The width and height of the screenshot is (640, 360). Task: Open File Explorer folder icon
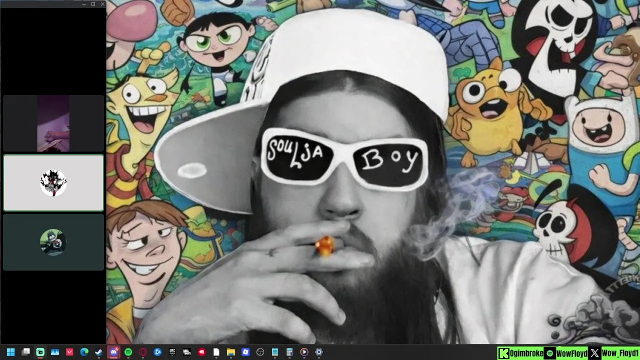(231, 352)
